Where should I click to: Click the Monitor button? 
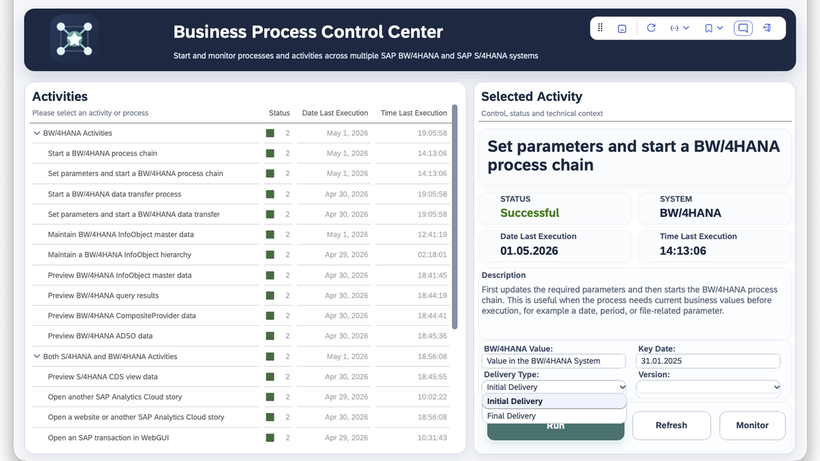(752, 426)
